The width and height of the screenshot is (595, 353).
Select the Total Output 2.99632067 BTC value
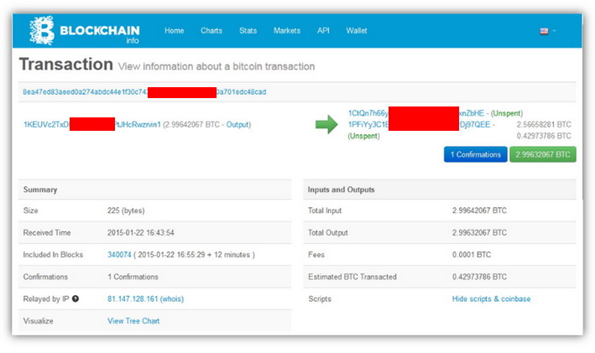point(479,232)
